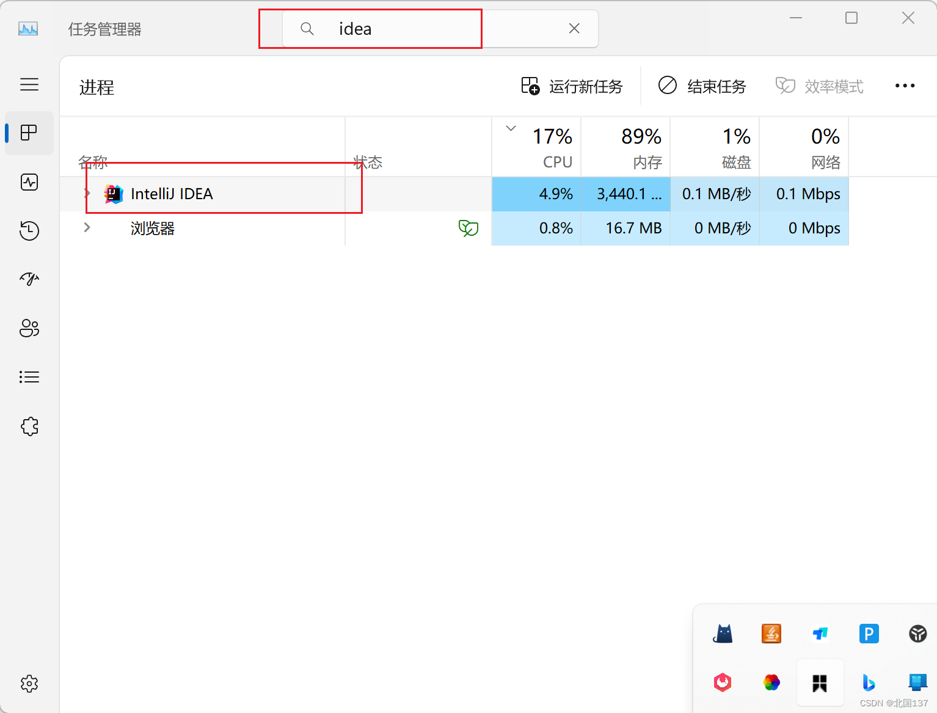This screenshot has width=937, height=713.
Task: Open the Services page puzzle icon
Action: [29, 426]
